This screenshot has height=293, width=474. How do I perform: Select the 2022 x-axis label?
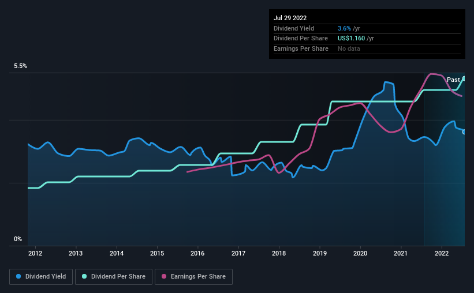point(442,253)
